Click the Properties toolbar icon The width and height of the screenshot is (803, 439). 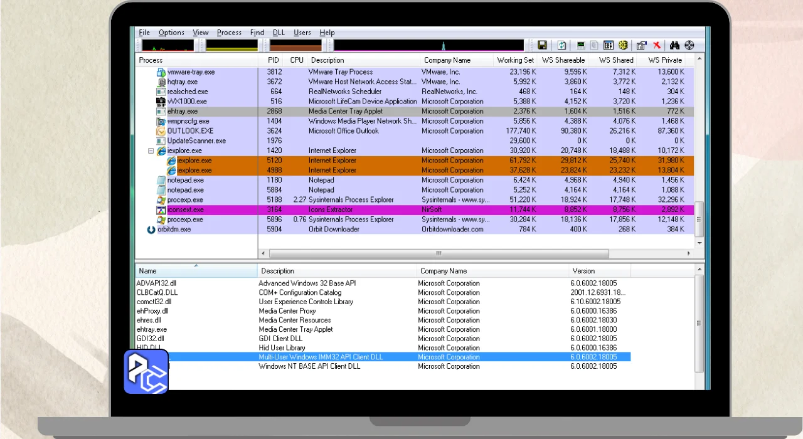click(641, 45)
